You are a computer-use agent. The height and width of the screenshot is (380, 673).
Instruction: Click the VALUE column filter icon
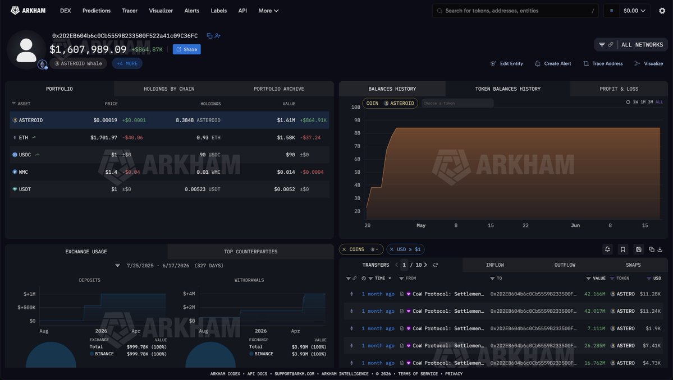click(588, 279)
